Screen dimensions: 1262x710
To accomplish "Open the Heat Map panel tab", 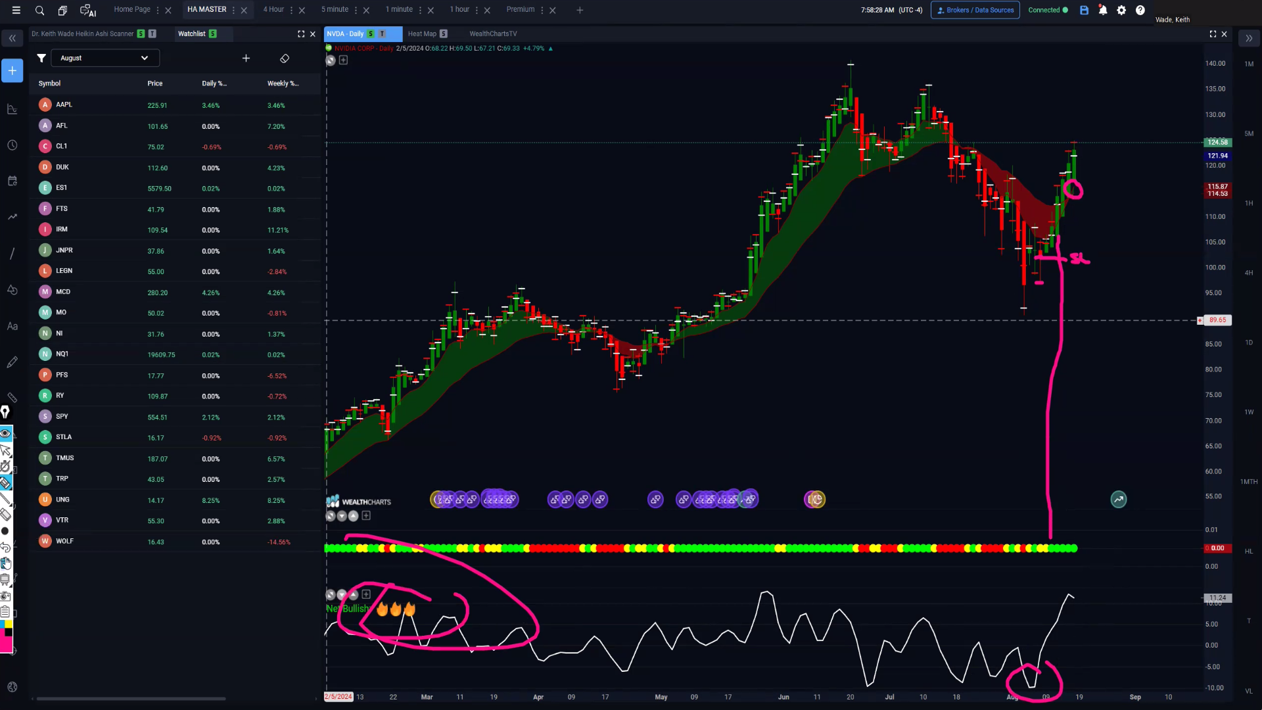I will pos(422,34).
